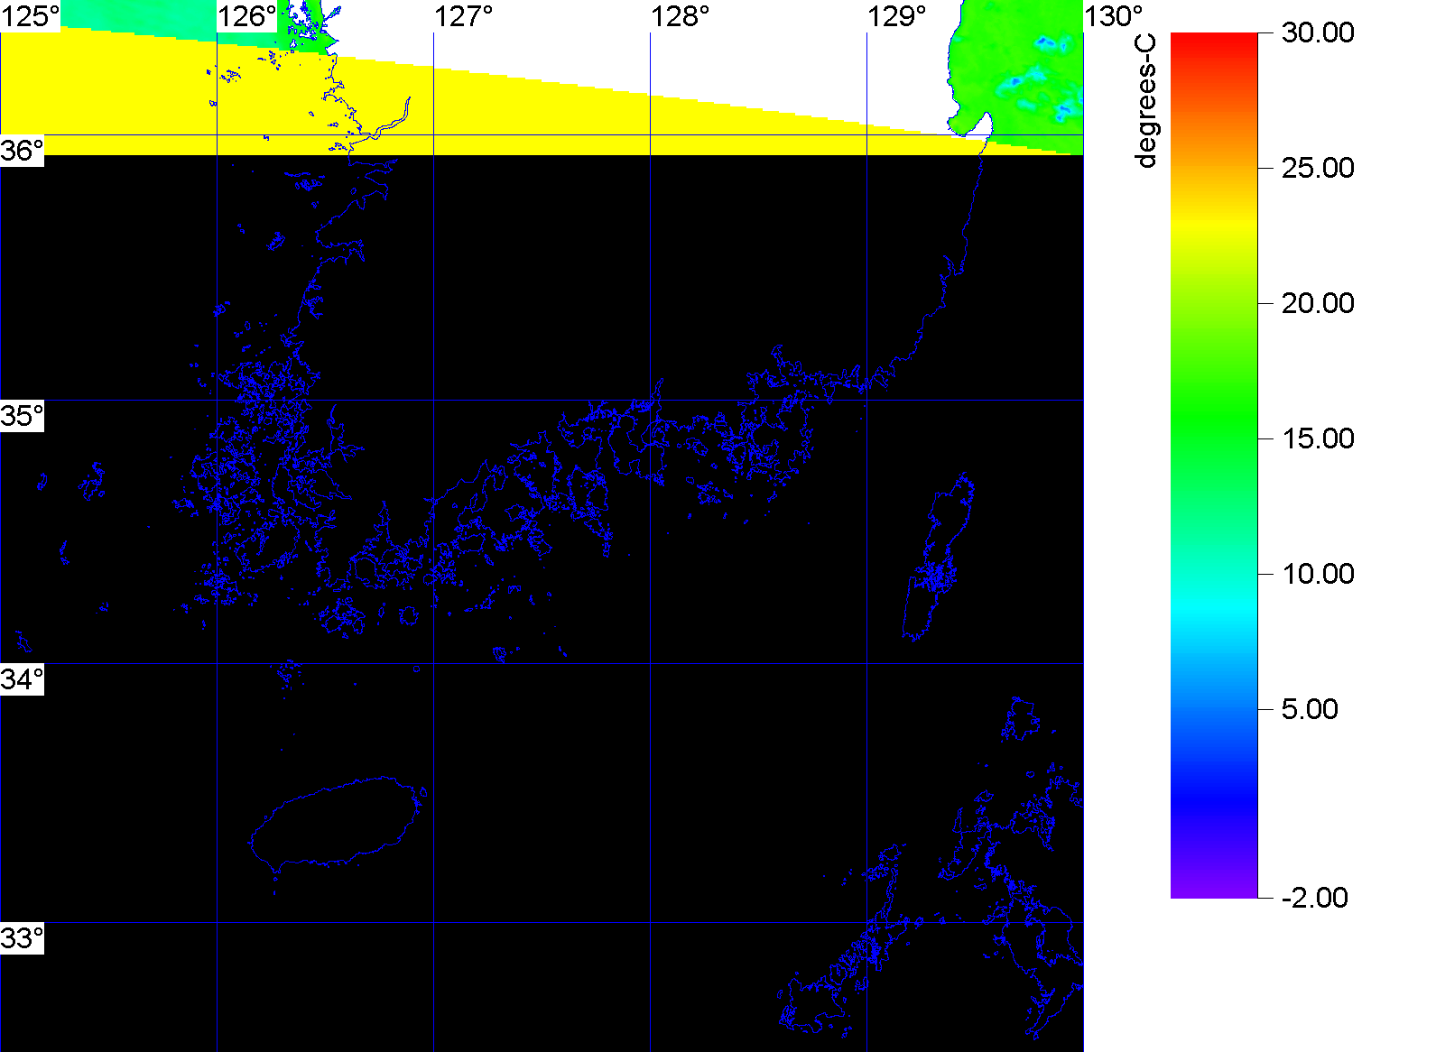Viewport: 1436px width, 1052px height.
Task: Click the 129° longitude label
Action: click(897, 15)
